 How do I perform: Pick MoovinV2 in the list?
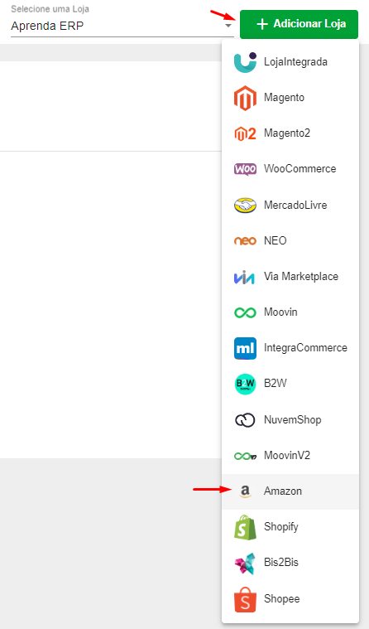tap(290, 456)
